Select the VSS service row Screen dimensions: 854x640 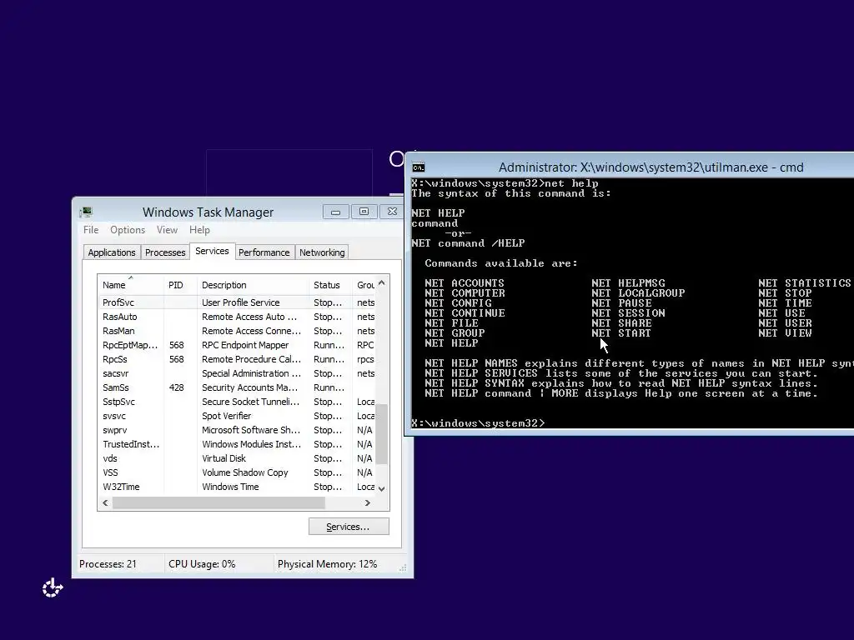coord(237,472)
